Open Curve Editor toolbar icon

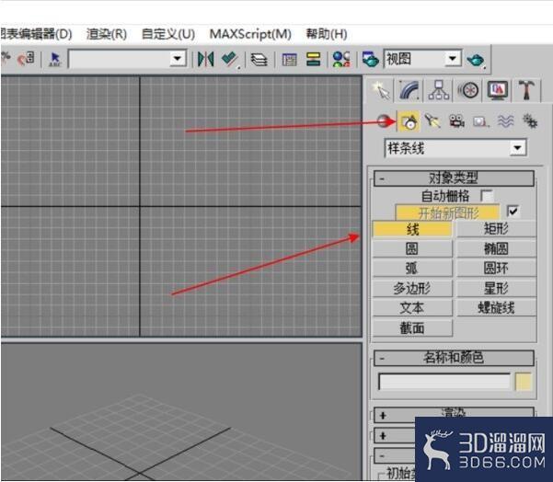point(289,59)
